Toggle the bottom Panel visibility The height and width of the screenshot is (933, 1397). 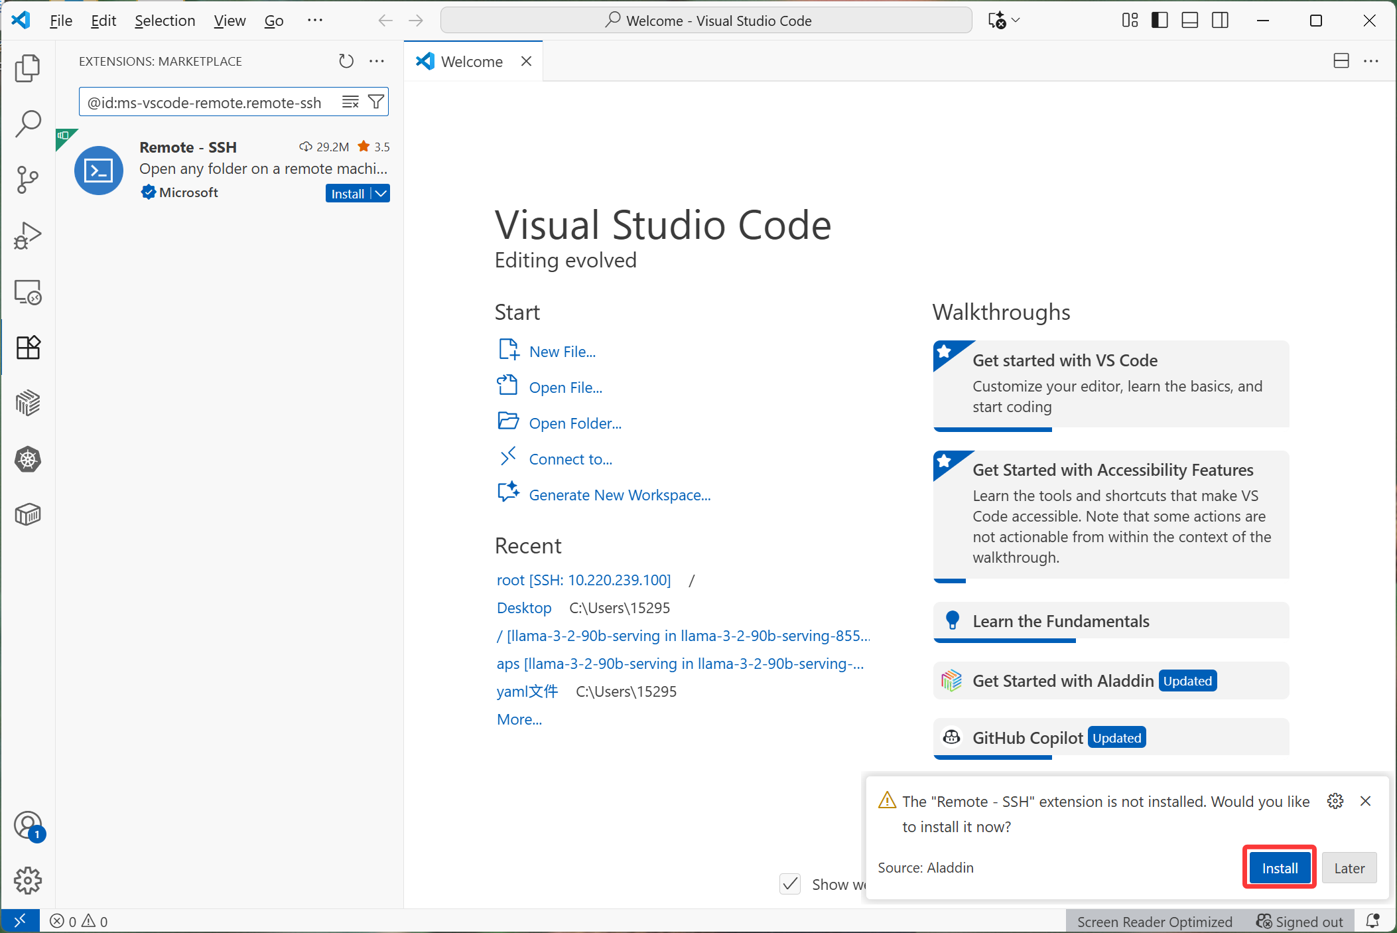(x=1190, y=21)
